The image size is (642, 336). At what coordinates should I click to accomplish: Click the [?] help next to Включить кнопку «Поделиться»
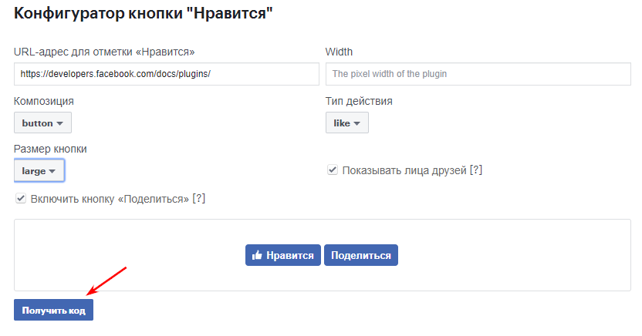pyautogui.click(x=198, y=199)
